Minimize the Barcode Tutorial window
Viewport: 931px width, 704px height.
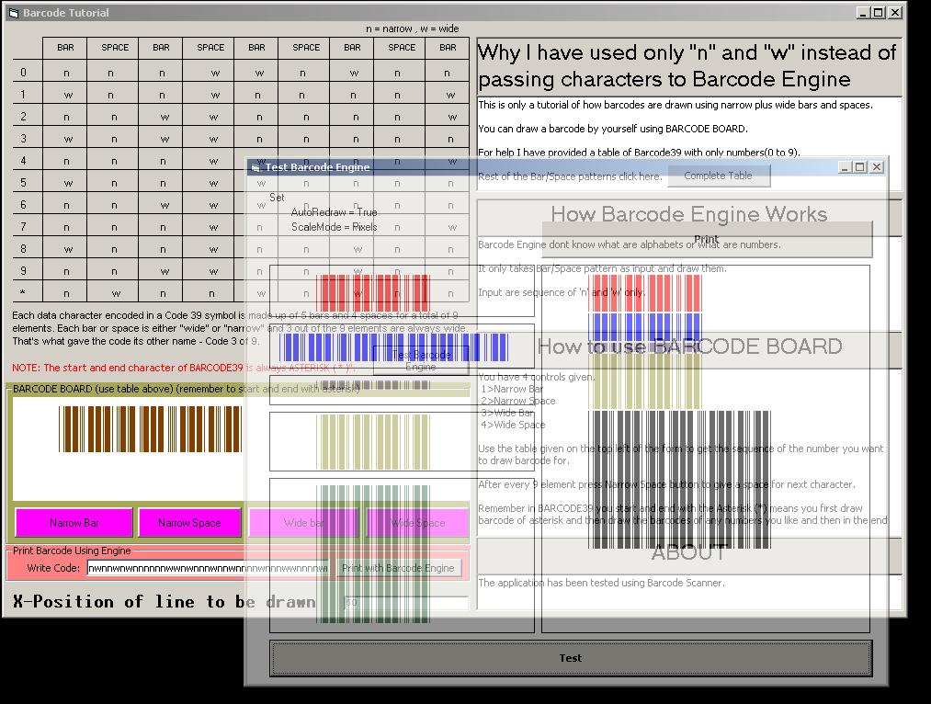pyautogui.click(x=863, y=13)
